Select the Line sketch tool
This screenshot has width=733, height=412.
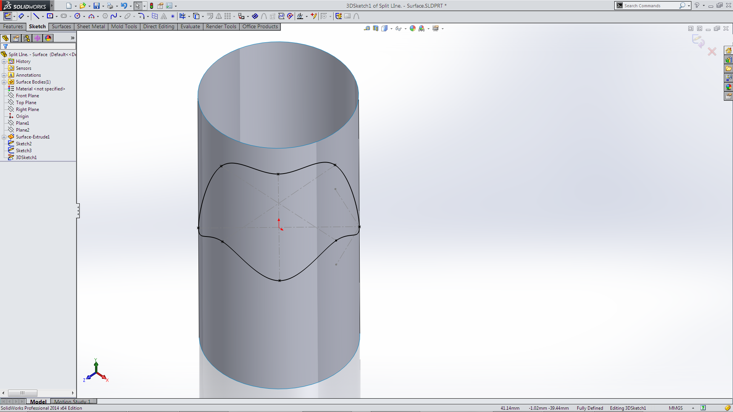point(36,16)
